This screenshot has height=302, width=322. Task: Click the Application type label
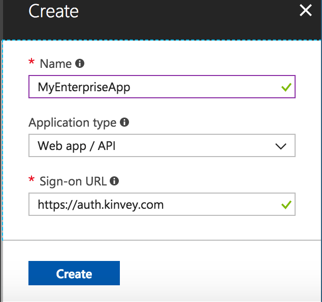click(x=73, y=123)
